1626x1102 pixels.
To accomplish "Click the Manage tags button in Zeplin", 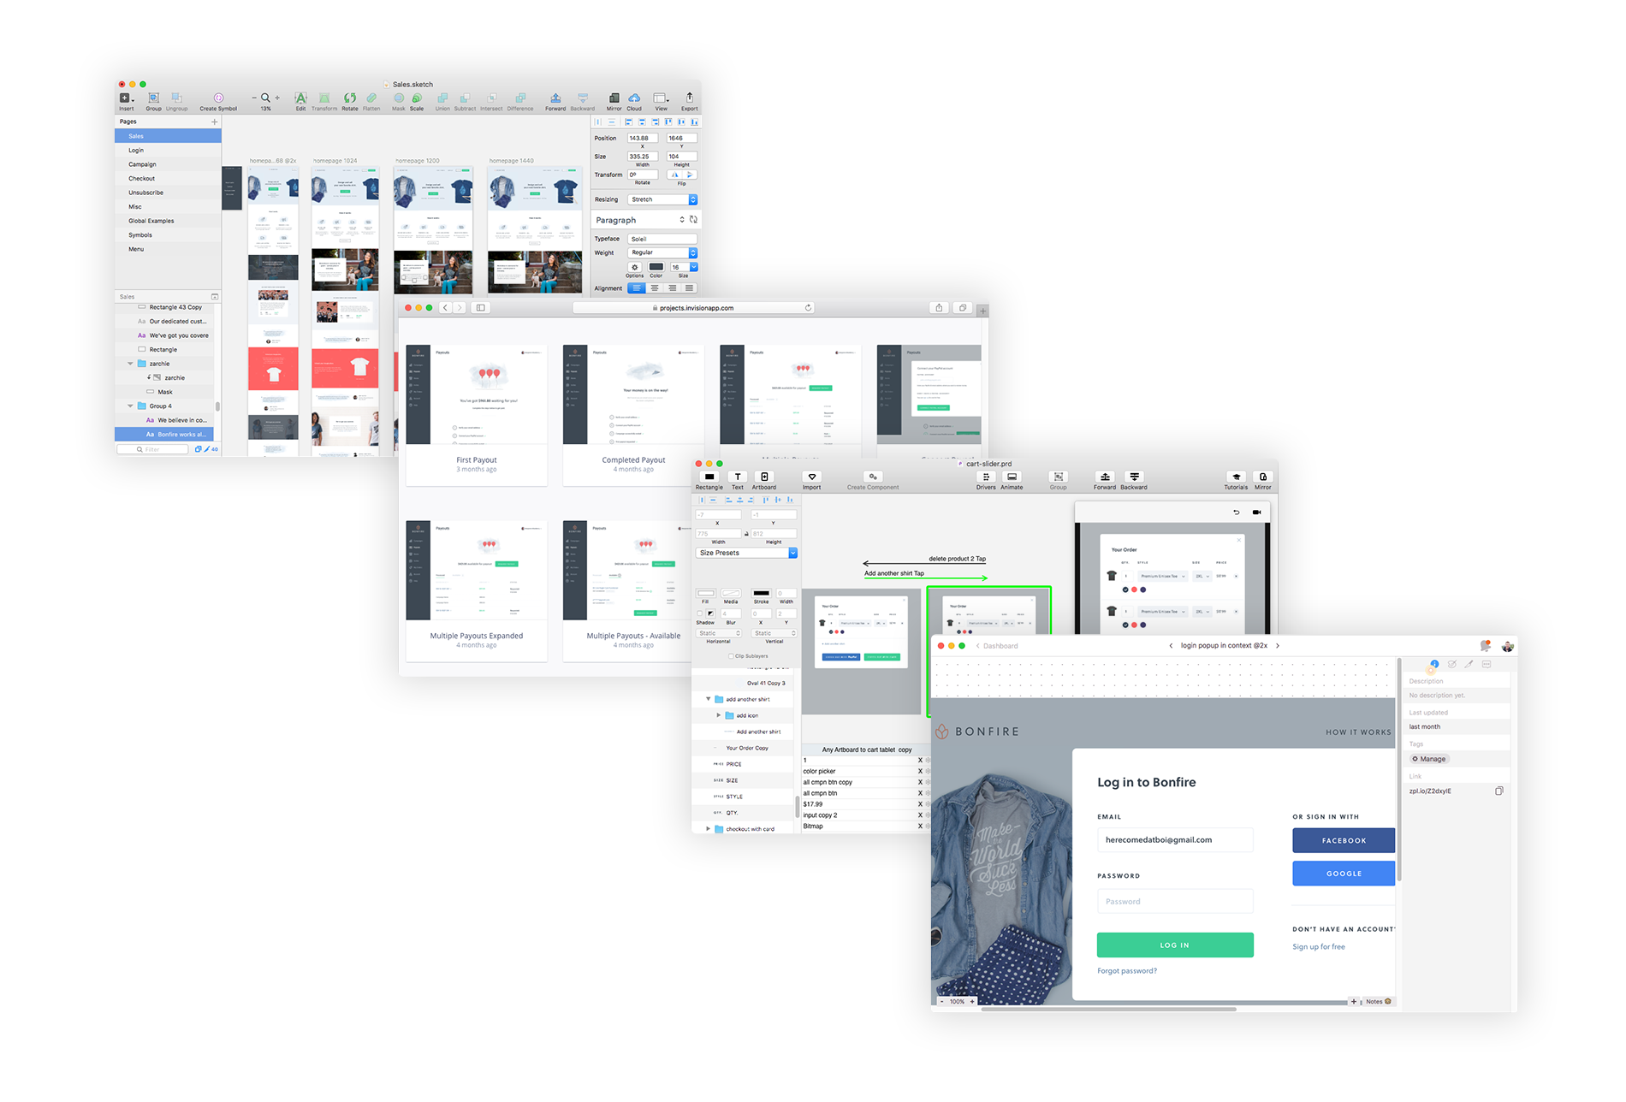I will pyautogui.click(x=1428, y=759).
